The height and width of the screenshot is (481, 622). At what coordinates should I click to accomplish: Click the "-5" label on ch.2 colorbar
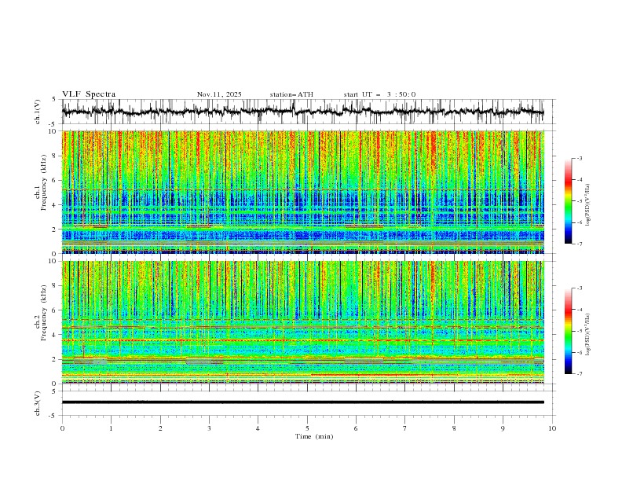[x=580, y=331]
